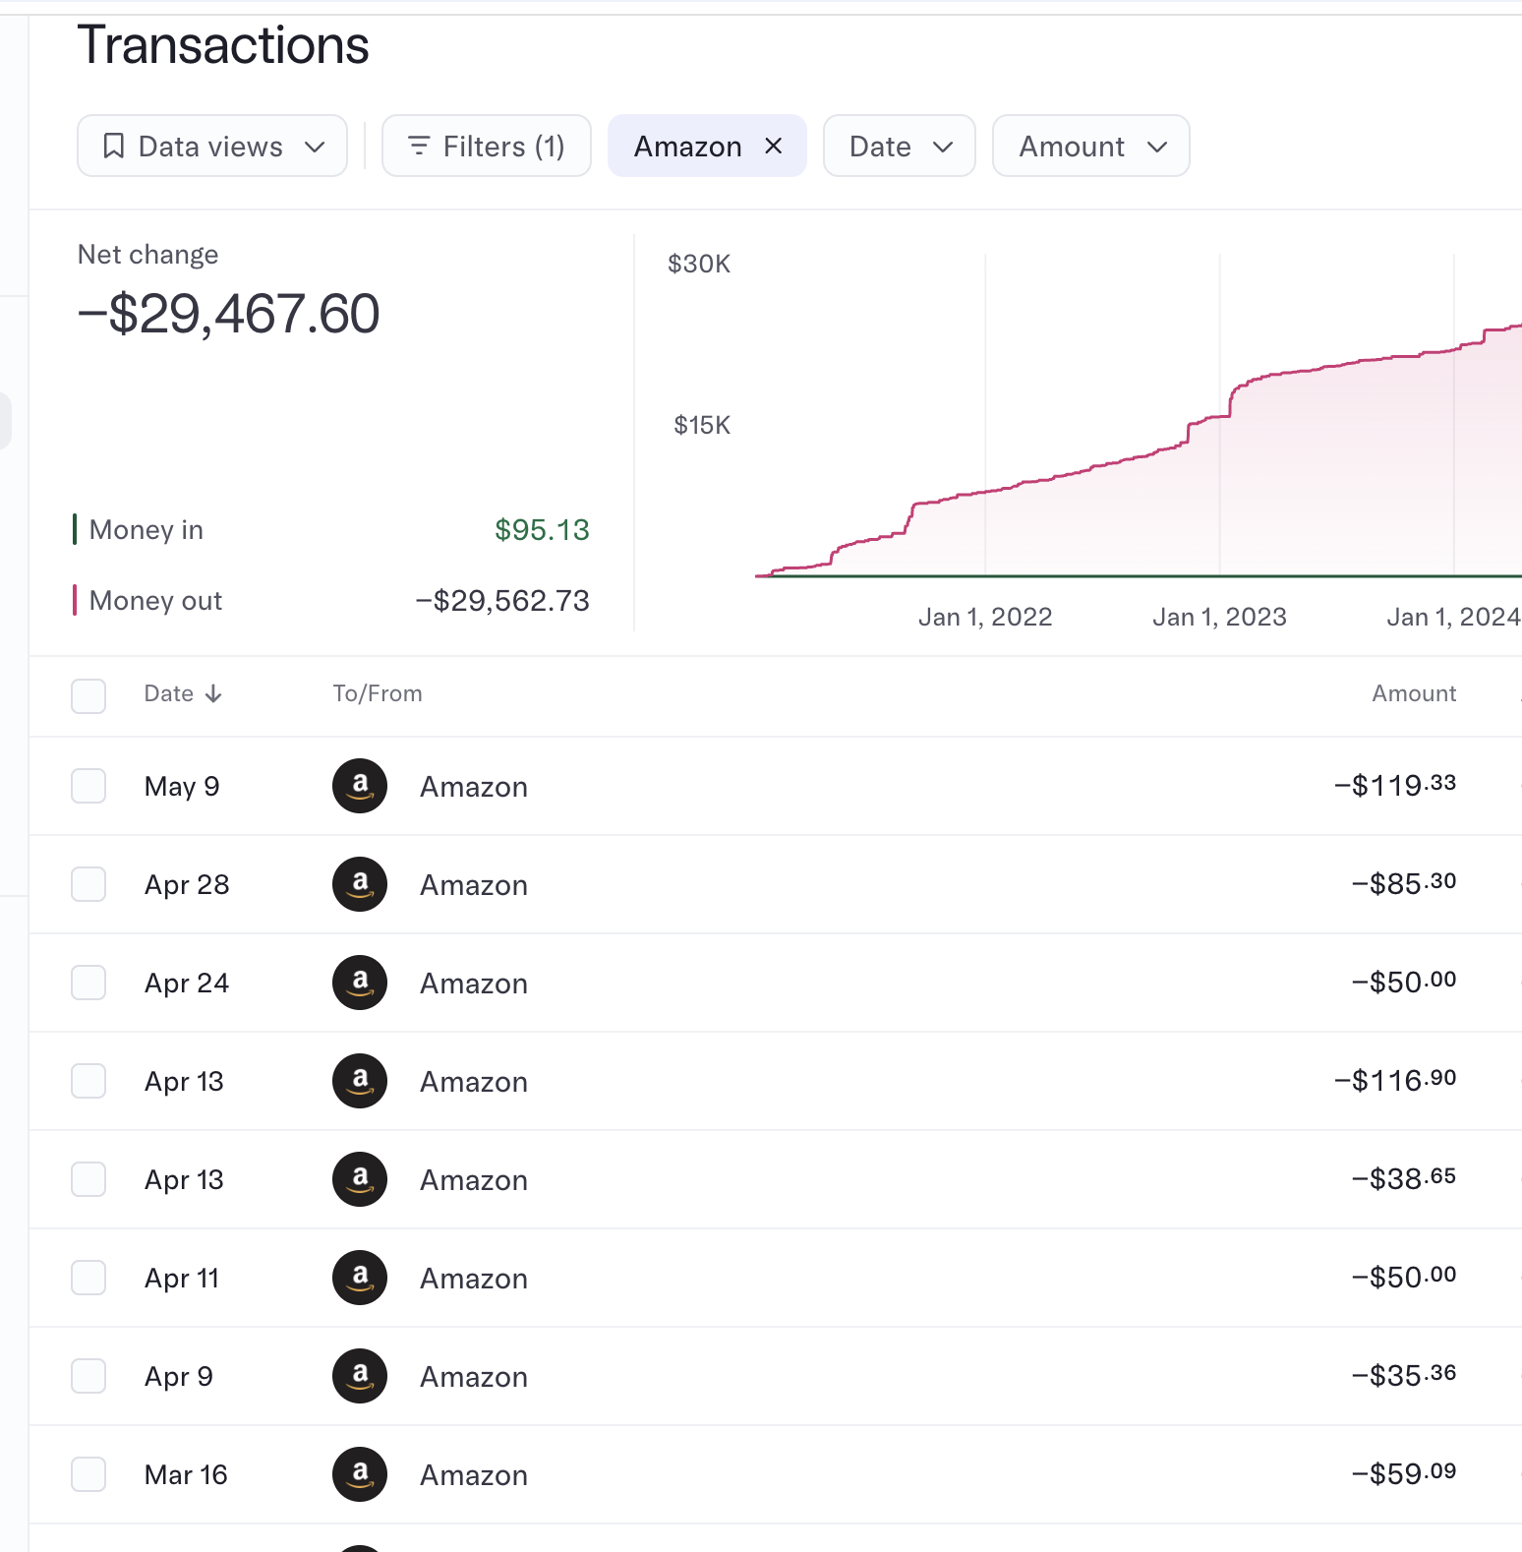Select the Amazon name in the −$38.65 row
The image size is (1522, 1552).
tap(474, 1180)
